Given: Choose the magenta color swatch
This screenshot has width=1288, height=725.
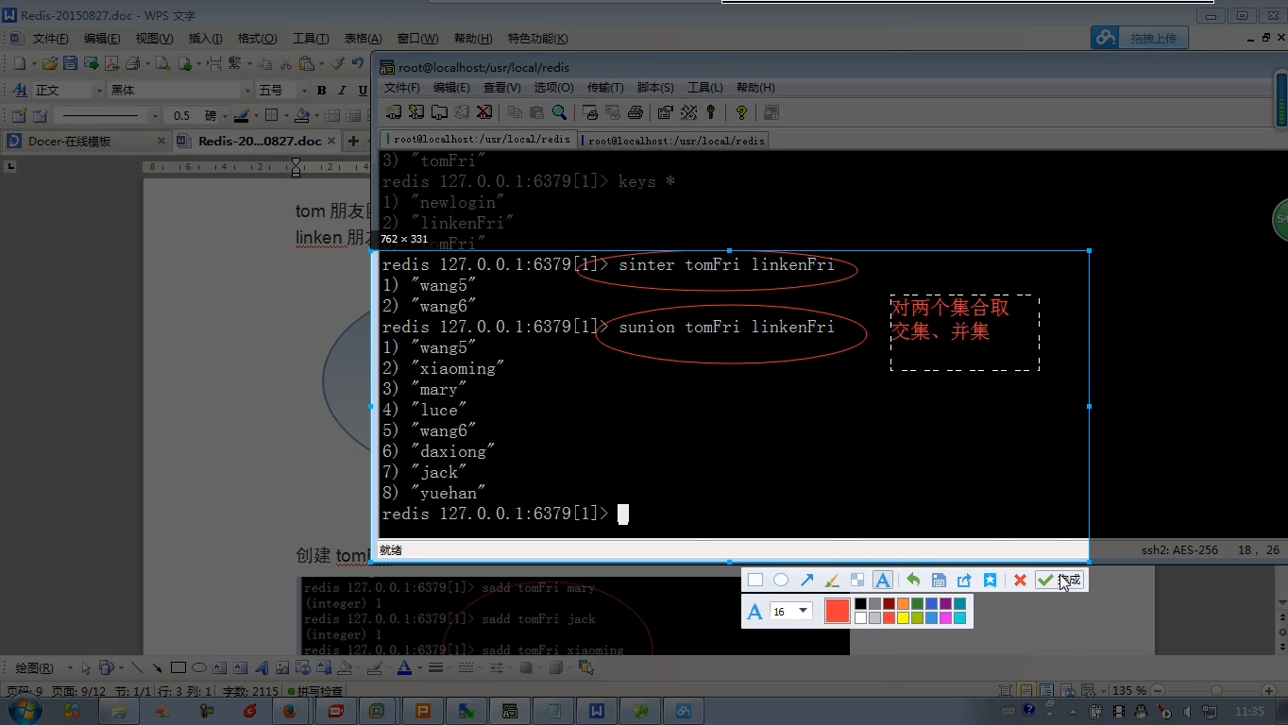Looking at the screenshot, I should pos(945,618).
